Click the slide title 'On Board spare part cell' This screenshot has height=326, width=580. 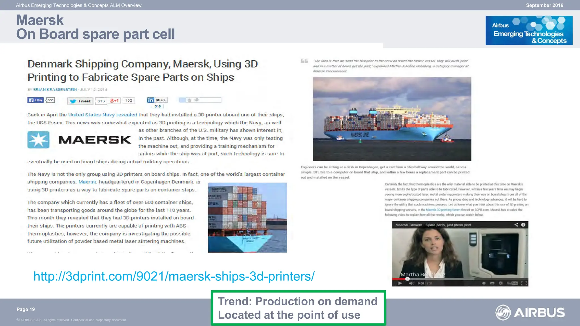pyautogui.click(x=95, y=34)
